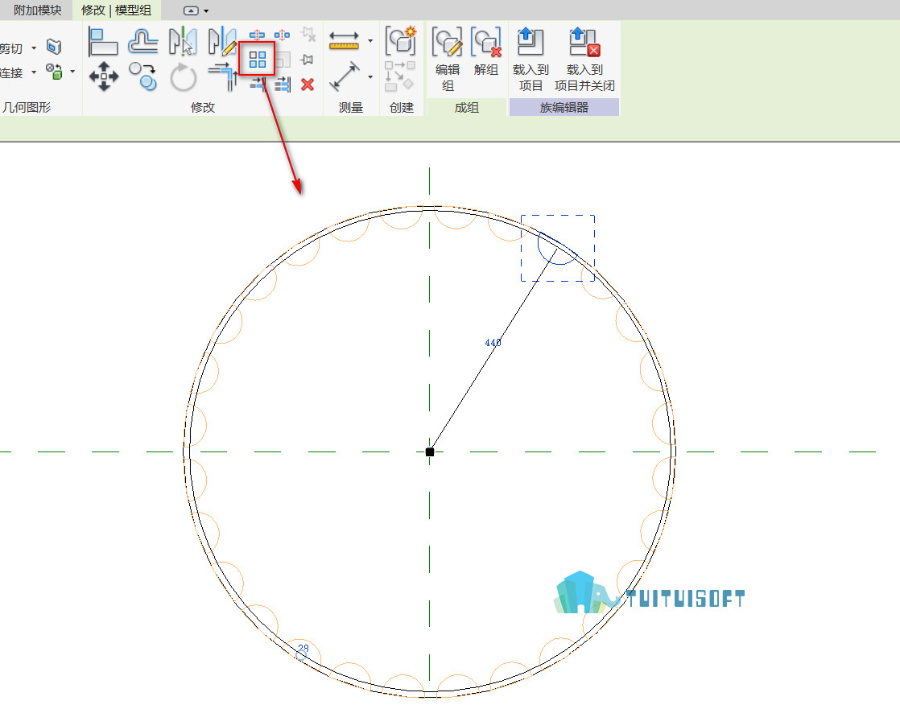Click the Array tool icon
This screenshot has width=900, height=705.
[257, 59]
